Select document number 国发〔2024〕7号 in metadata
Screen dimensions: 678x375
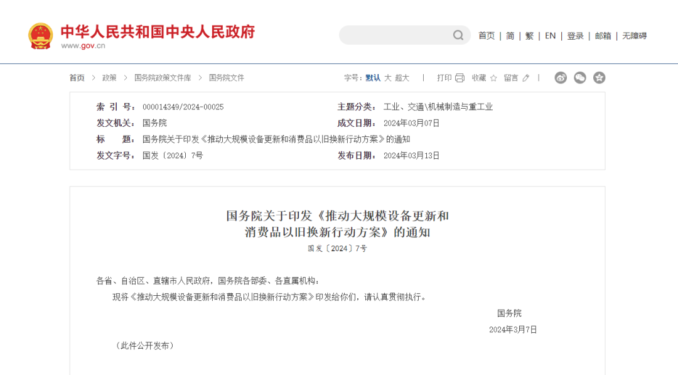coord(173,156)
